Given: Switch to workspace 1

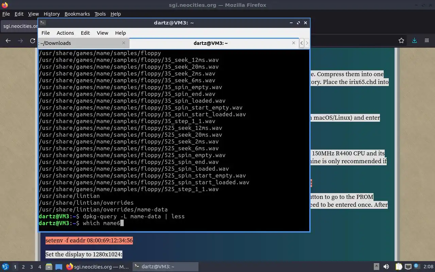Looking at the screenshot, I should click(15, 267).
